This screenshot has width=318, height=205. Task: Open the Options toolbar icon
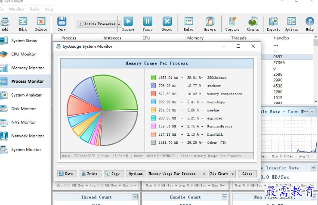tap(291, 24)
